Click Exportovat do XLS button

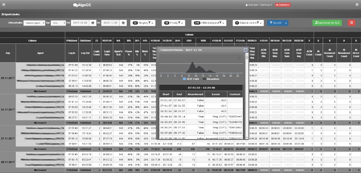[327, 23]
